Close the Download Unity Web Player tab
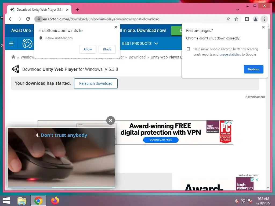Image resolution: width=275 pixels, height=206 pixels. pos(67,10)
